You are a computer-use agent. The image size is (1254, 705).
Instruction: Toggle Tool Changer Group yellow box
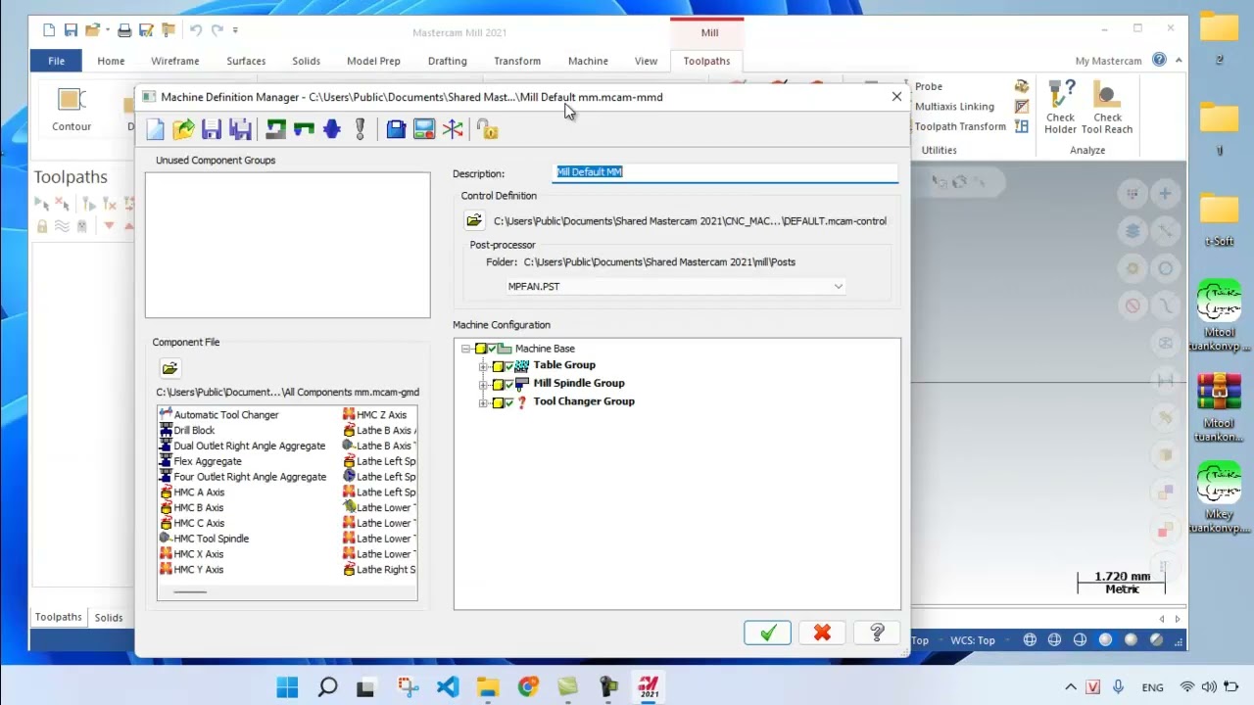click(x=498, y=402)
